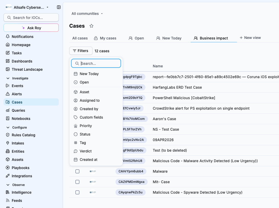Click the Dashboards grid icon

[x=8, y=61]
